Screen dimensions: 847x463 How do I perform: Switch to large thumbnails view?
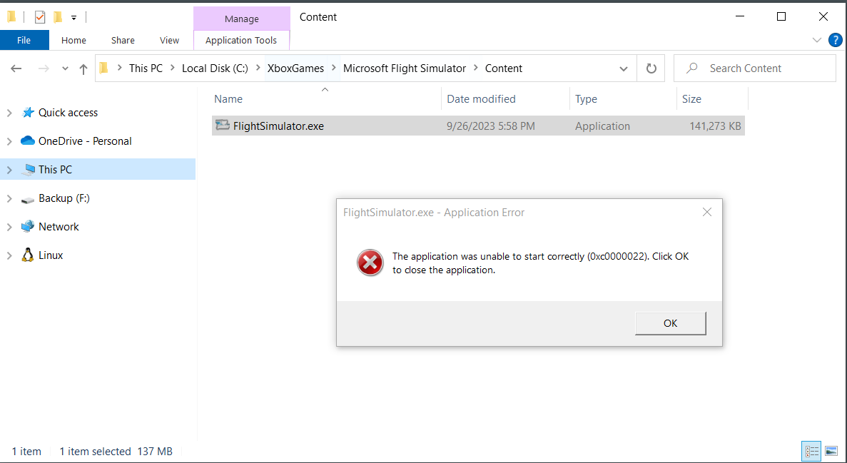tap(831, 451)
